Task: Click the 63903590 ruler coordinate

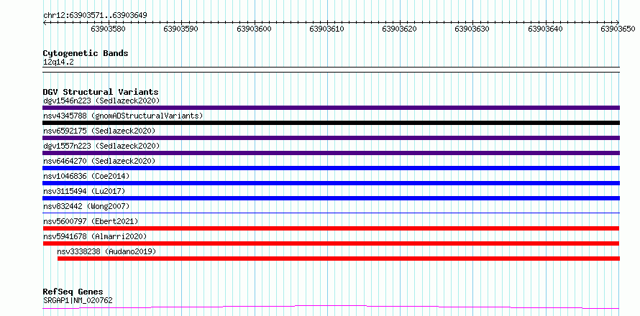Action: (x=180, y=29)
